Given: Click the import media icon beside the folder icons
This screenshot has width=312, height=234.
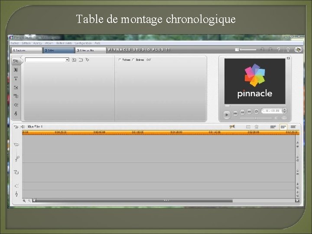Looking at the screenshot, I should click(87, 59).
